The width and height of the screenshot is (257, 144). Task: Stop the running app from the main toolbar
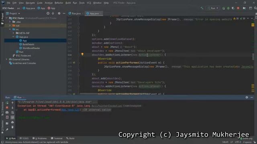[x=238, y=8]
